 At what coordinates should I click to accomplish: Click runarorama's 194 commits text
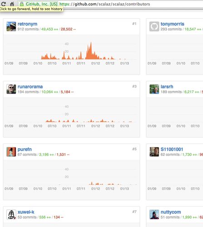point(28,92)
